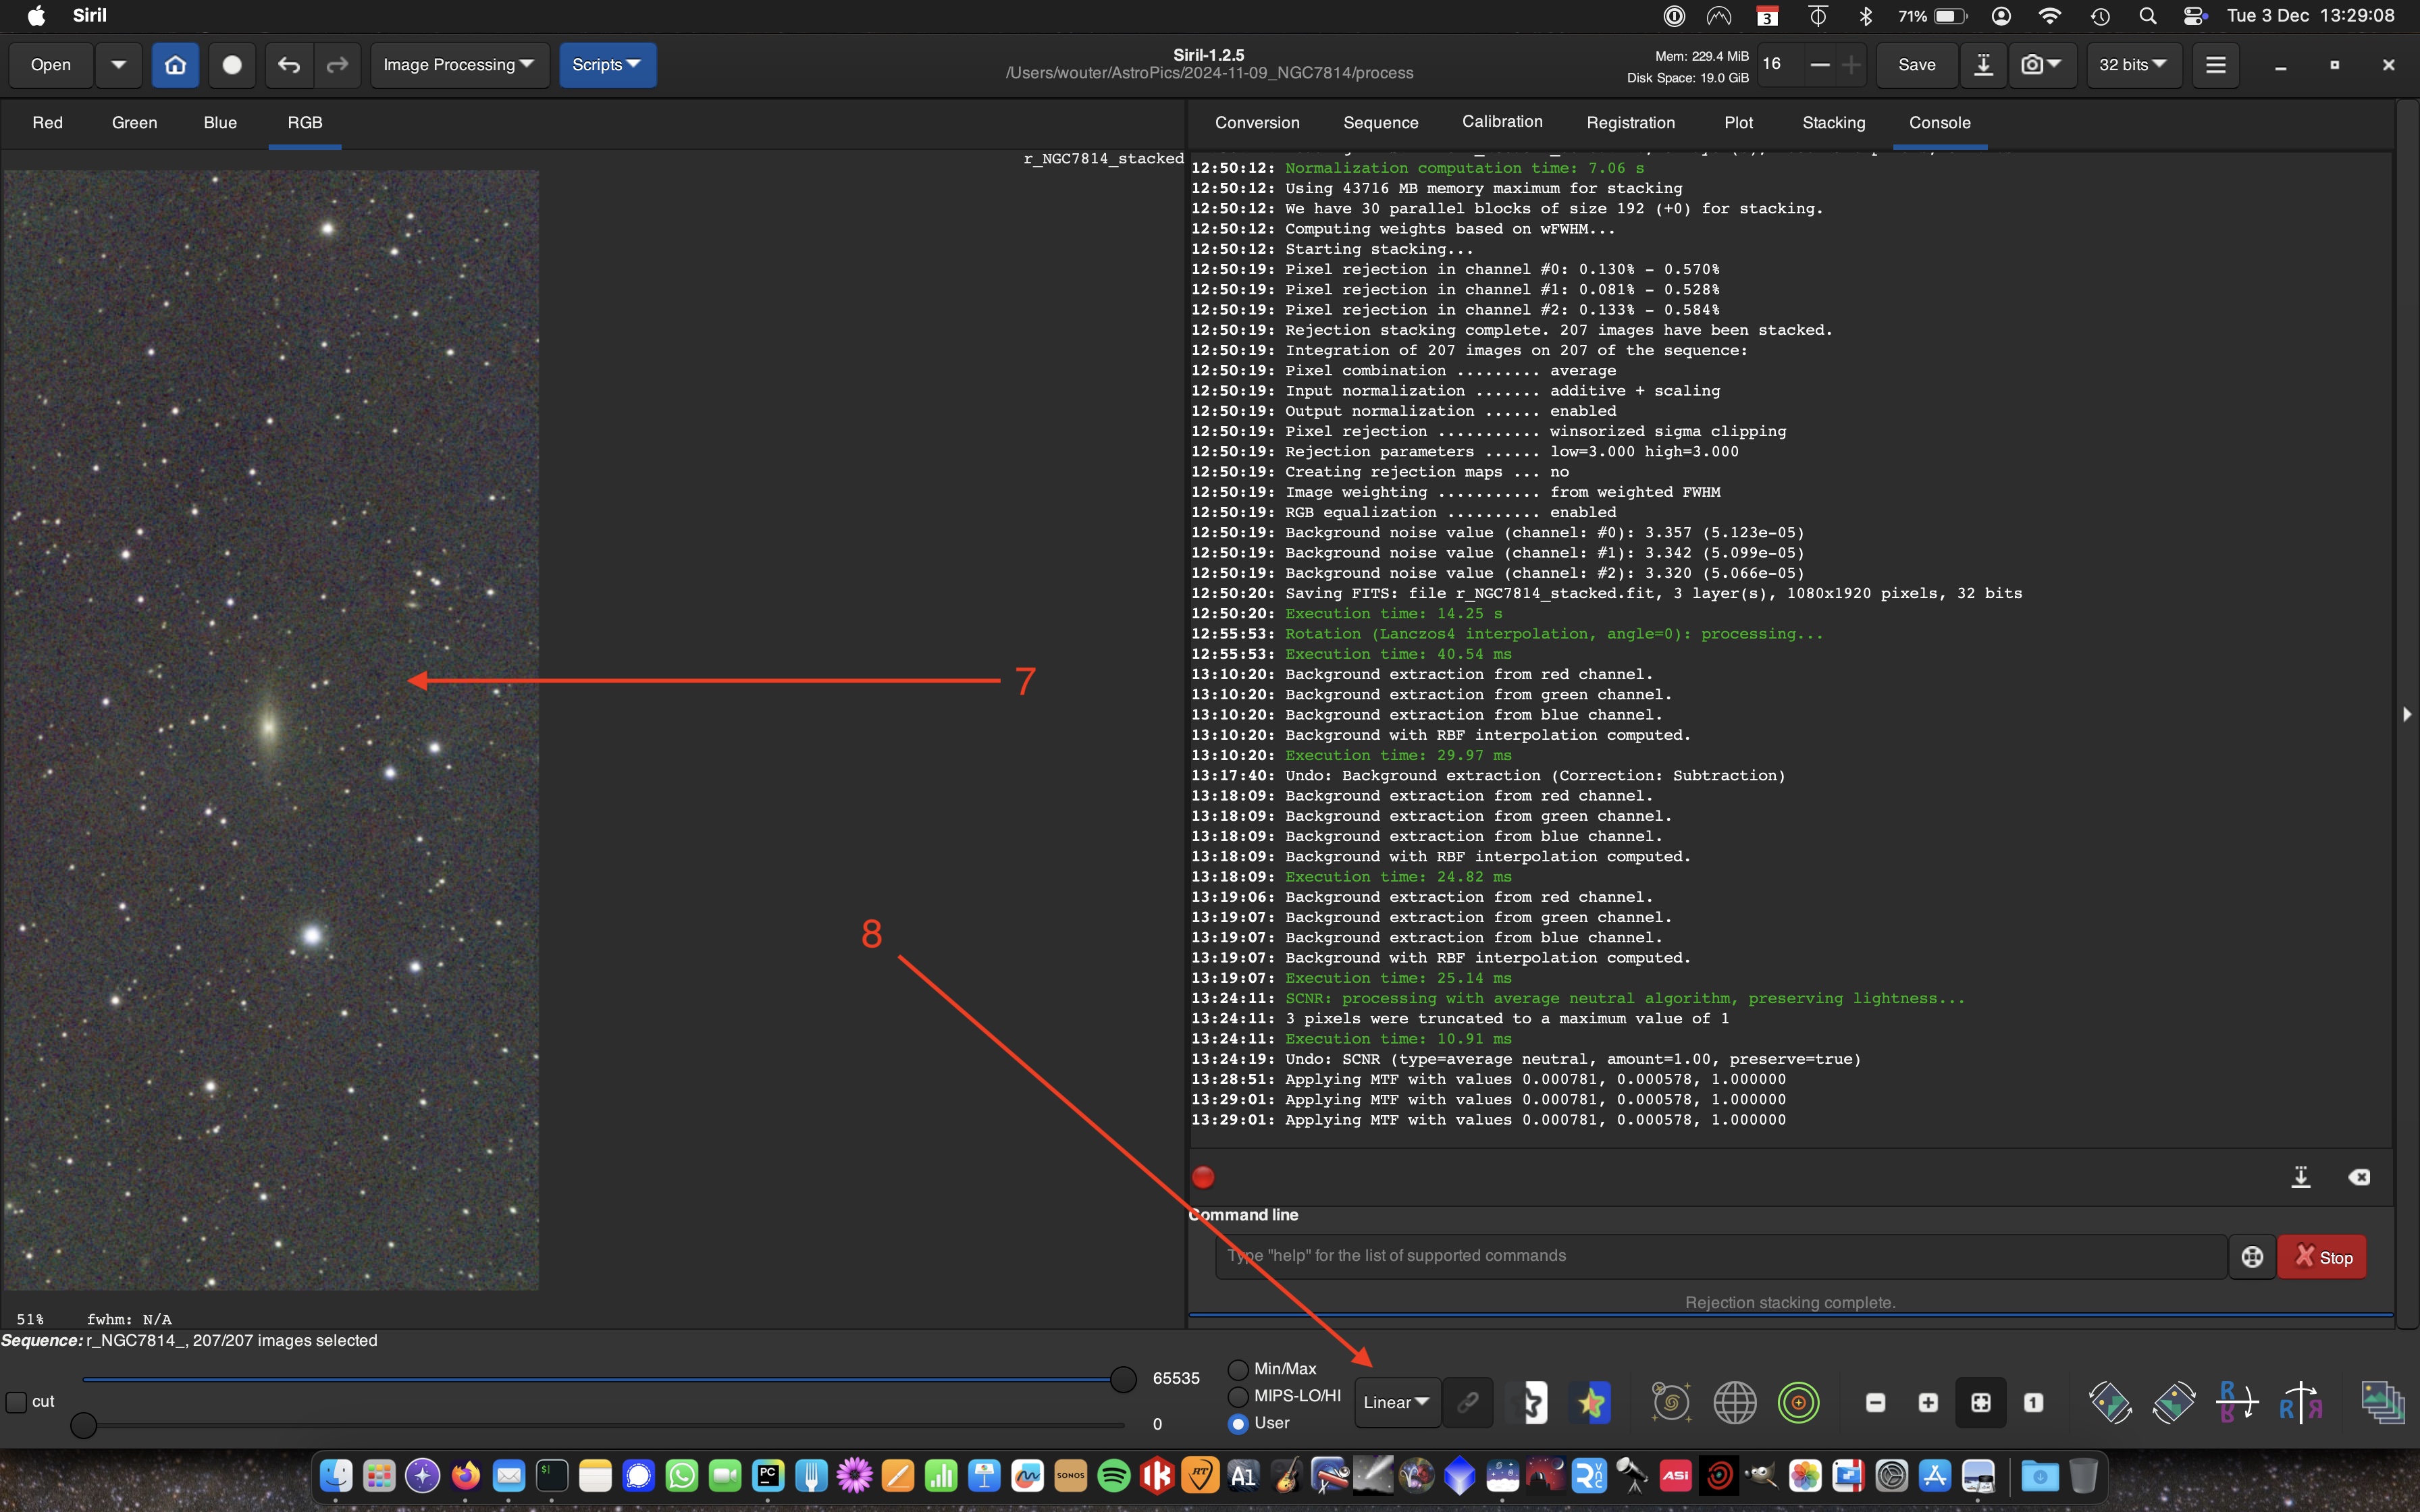This screenshot has width=2420, height=1512.
Task: Open the Linear display mode dropdown
Action: click(1396, 1402)
